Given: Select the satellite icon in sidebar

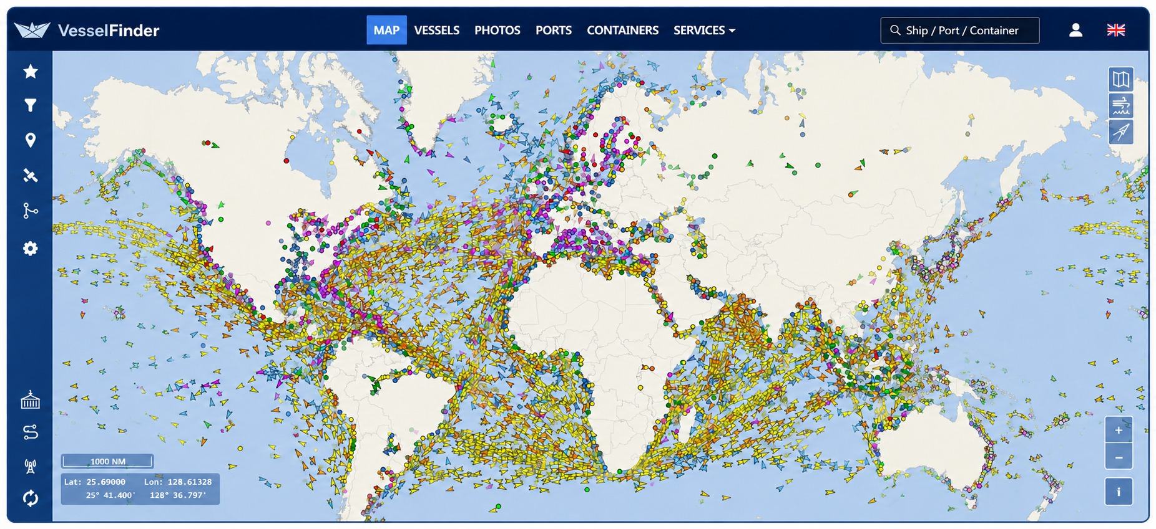Looking at the screenshot, I should tap(30, 176).
